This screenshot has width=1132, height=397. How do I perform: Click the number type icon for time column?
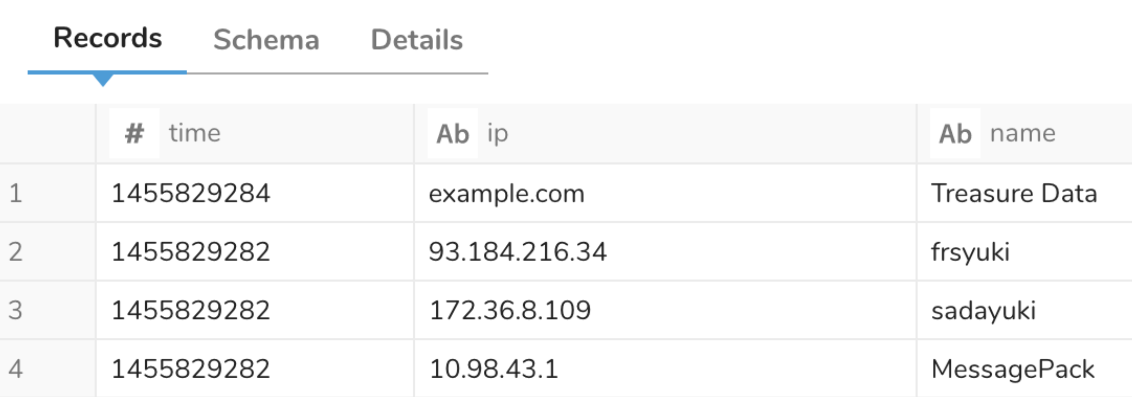(134, 133)
